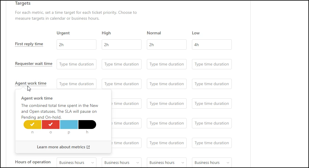Viewport: 309px width, 168px height.
Task: Click the First reply time metric label
Action: pos(29,44)
